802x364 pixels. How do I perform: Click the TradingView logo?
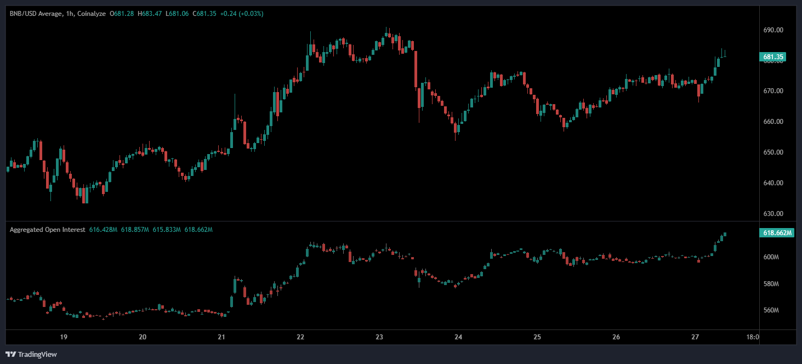tap(31, 354)
